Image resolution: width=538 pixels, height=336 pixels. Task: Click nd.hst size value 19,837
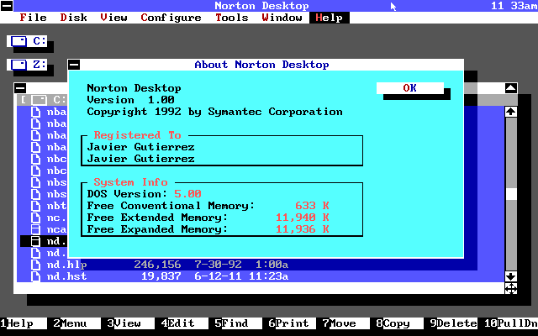[161, 276]
